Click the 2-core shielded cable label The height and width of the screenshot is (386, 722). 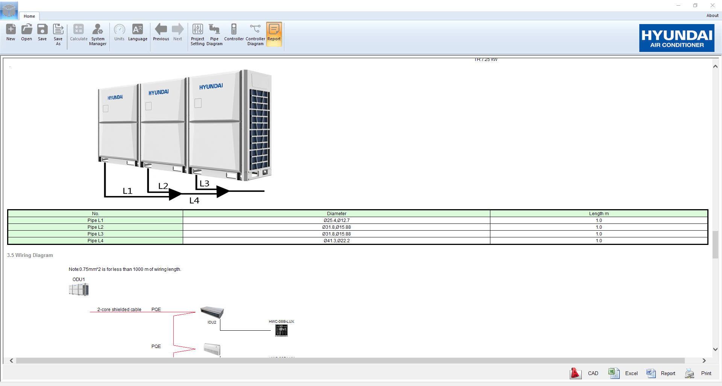coord(119,310)
